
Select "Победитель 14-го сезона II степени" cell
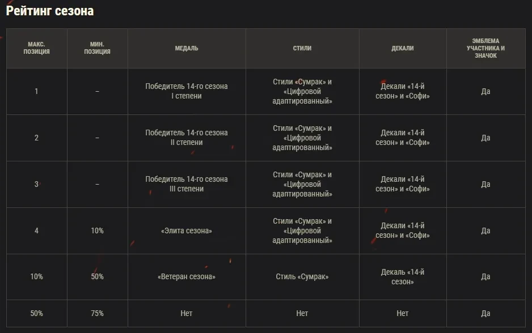coord(187,138)
